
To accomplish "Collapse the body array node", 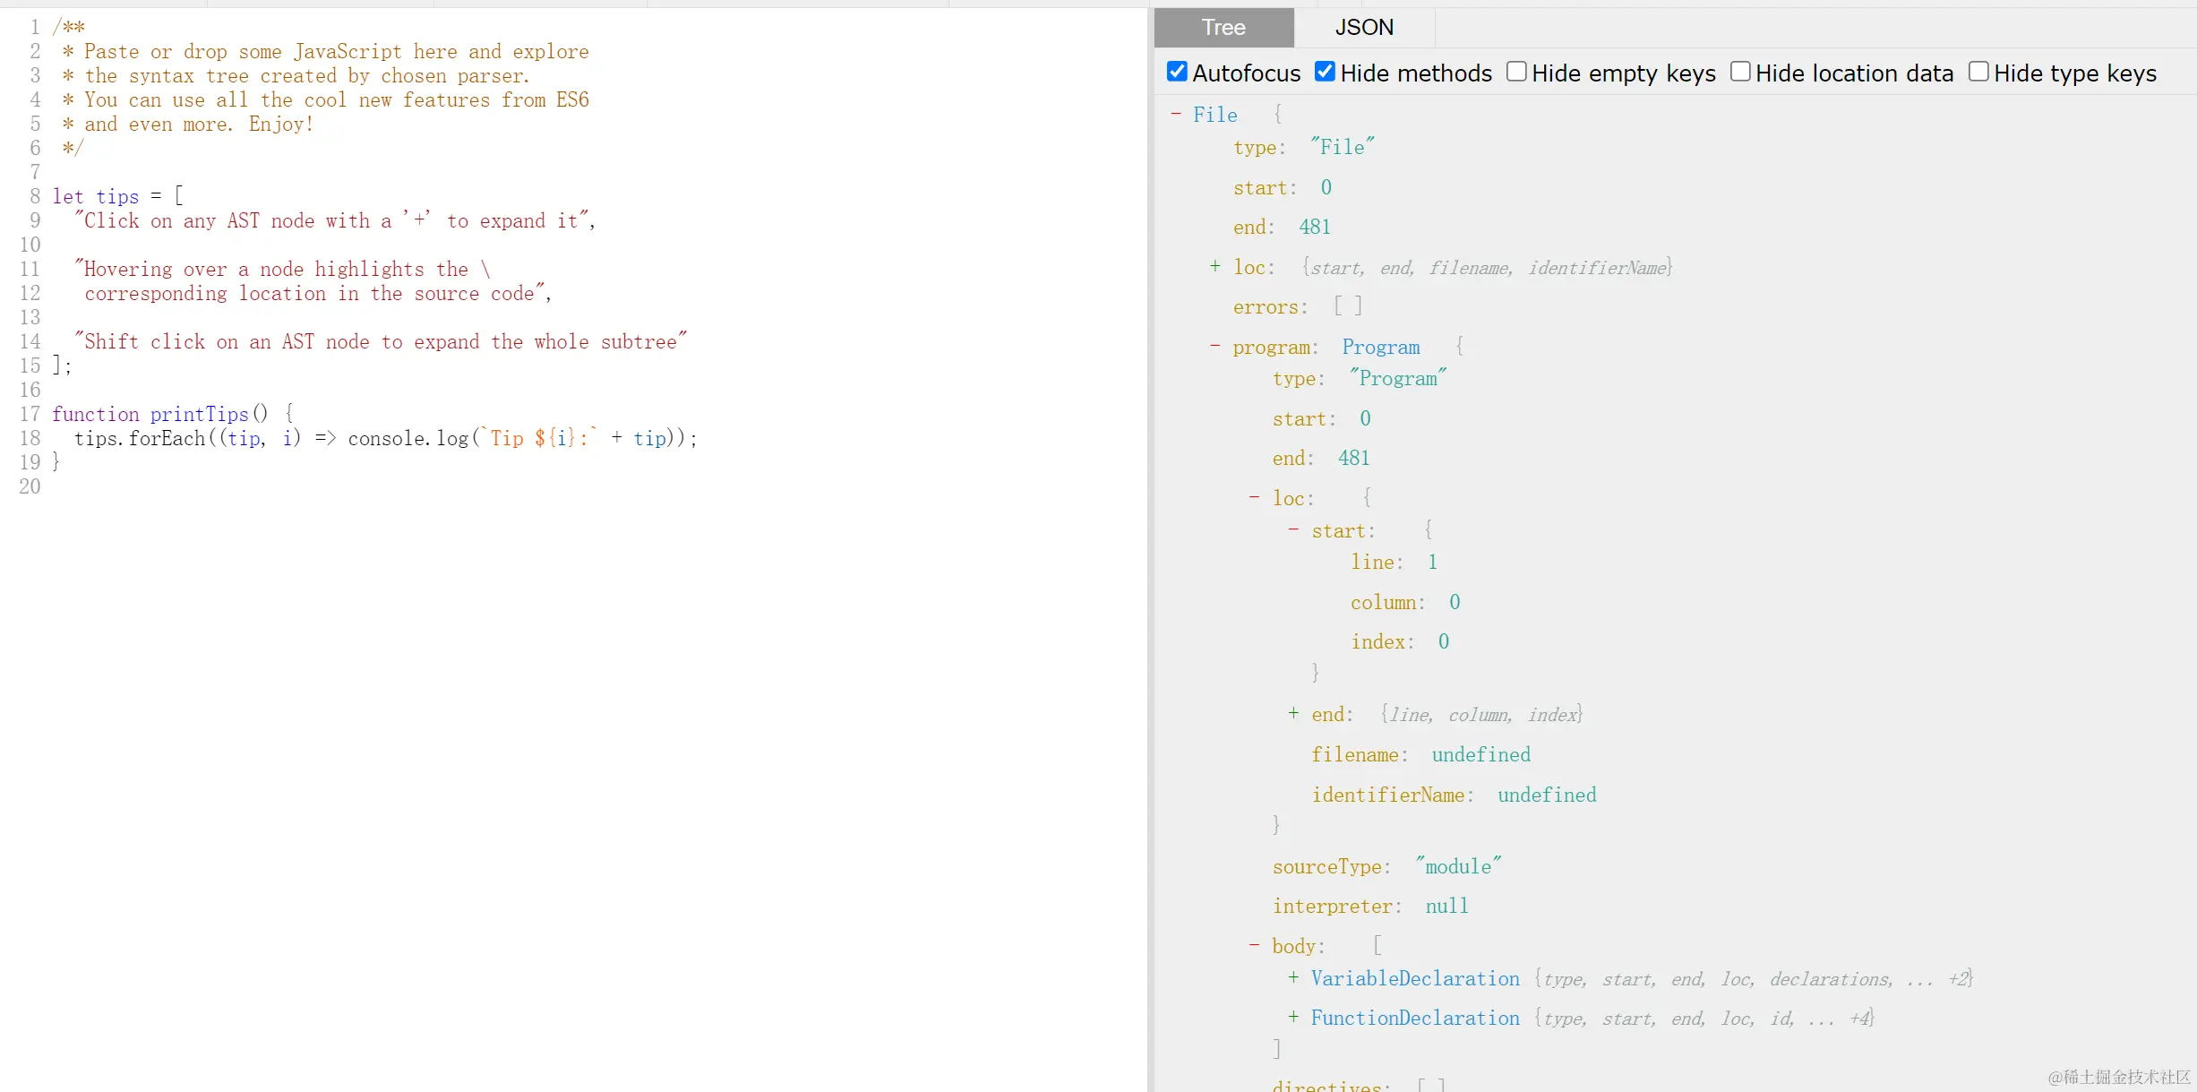I will (1255, 945).
